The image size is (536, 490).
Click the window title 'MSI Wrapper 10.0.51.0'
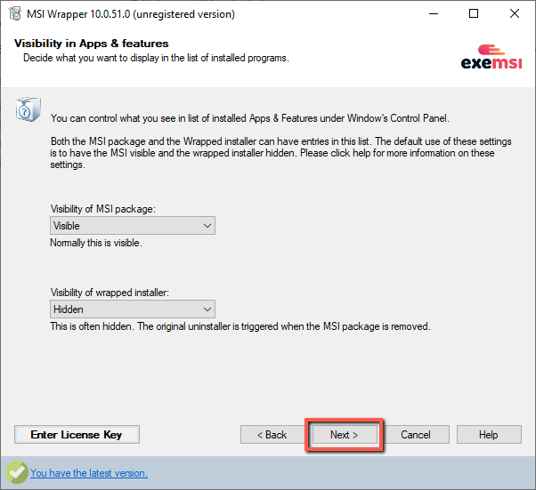click(131, 14)
